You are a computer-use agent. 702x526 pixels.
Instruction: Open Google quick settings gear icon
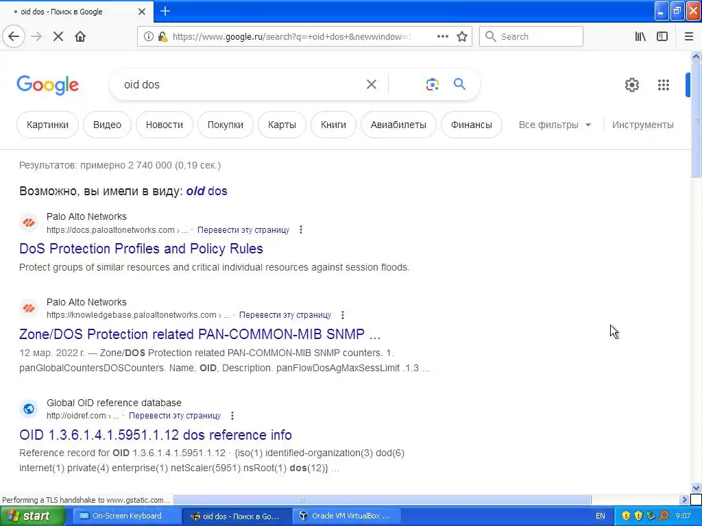(x=631, y=84)
